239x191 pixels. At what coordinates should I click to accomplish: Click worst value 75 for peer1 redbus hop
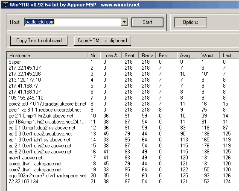(x=204, y=110)
